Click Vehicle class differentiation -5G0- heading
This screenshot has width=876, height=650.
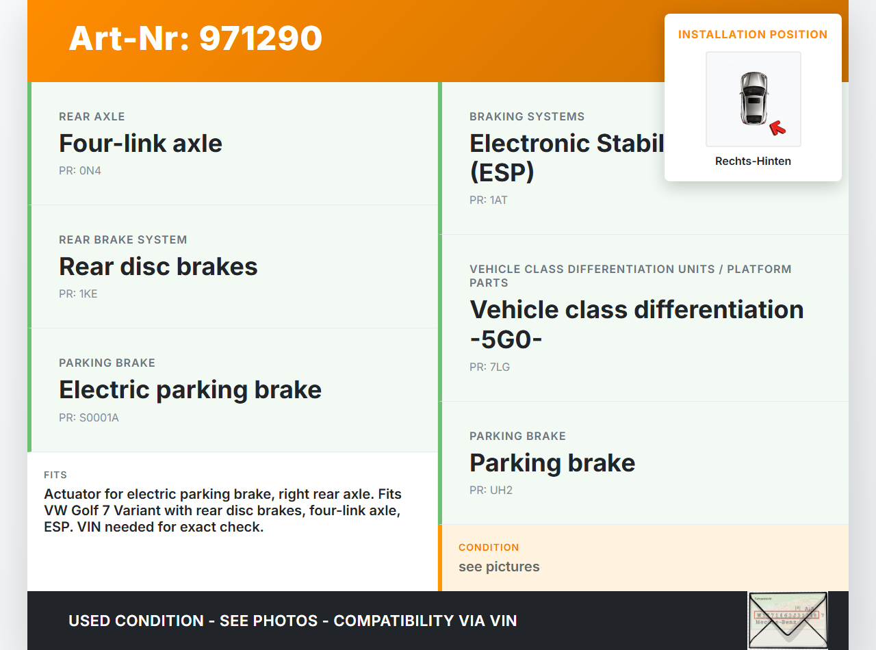click(x=636, y=324)
